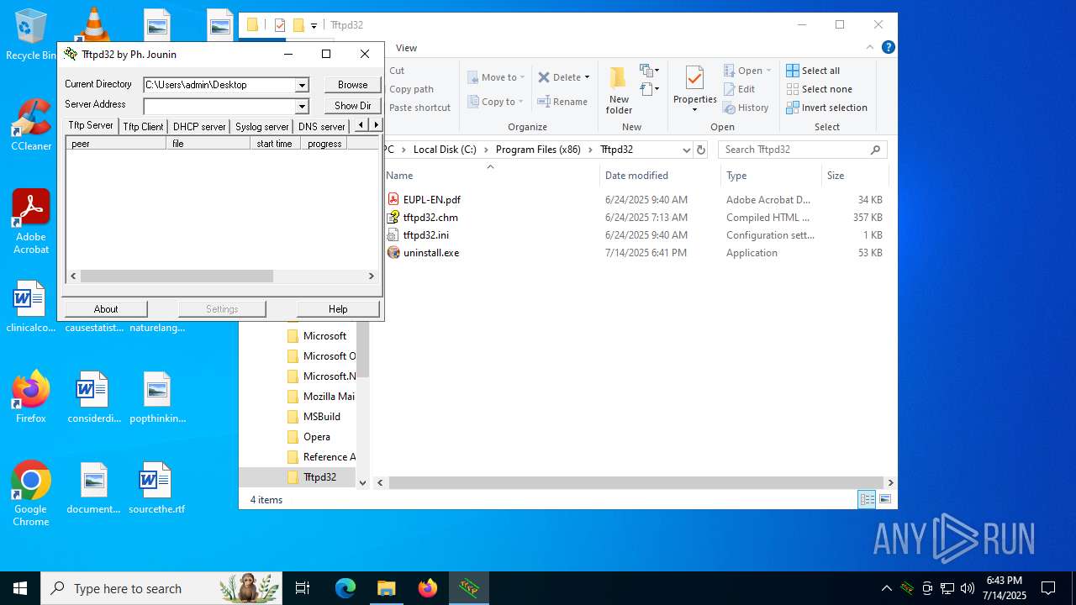Switch to the Syslog server tab

[261, 127]
